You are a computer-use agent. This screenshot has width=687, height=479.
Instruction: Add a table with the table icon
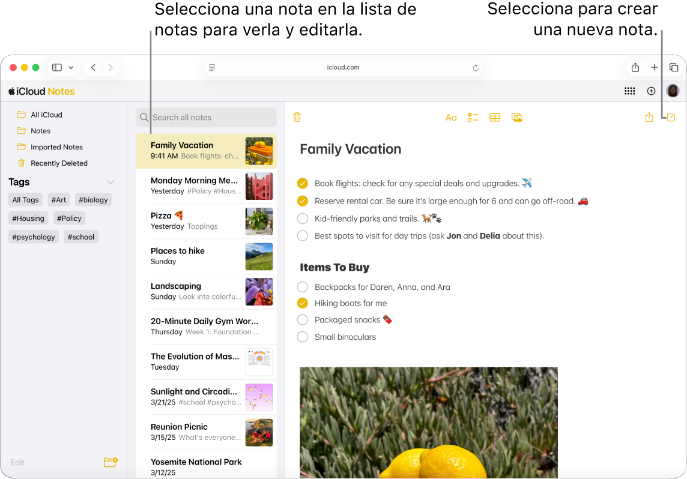(x=495, y=117)
